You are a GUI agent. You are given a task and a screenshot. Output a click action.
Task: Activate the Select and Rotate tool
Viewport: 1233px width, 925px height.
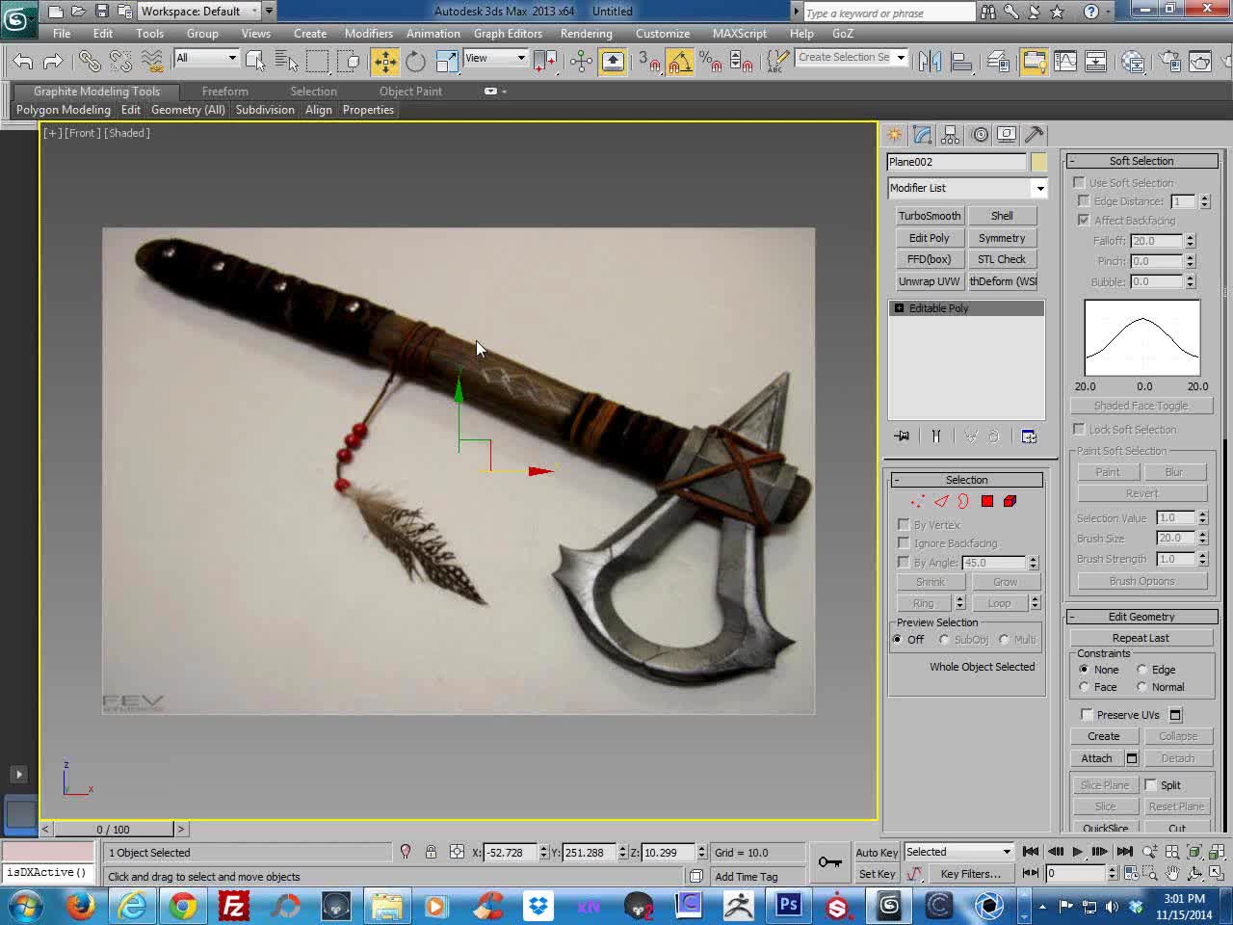click(415, 62)
